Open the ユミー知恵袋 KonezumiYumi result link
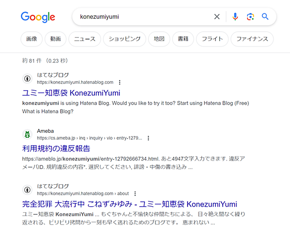The width and height of the screenshot is (290, 229). pyautogui.click(x=71, y=93)
